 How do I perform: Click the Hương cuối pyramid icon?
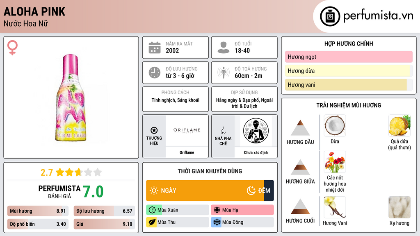point(300,206)
